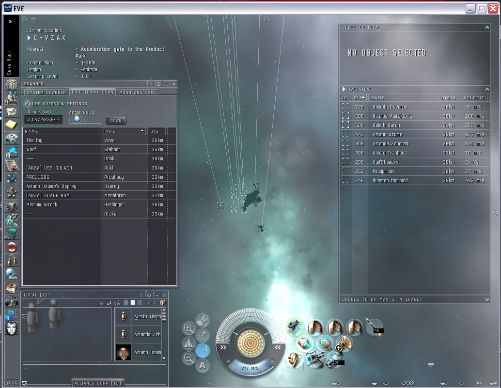Screen dimensions: 501x388
Task: Open the Alliance-Corp chat tab
Action: coord(97,383)
